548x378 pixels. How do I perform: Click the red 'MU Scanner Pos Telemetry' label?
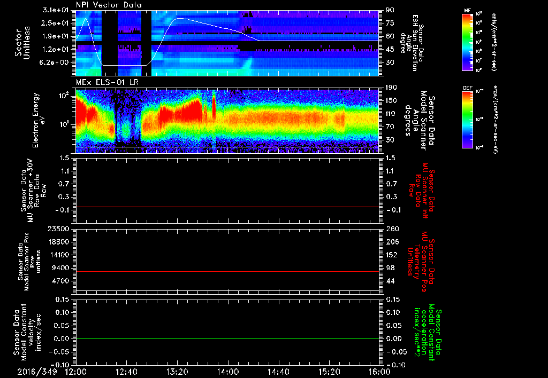coord(421,262)
